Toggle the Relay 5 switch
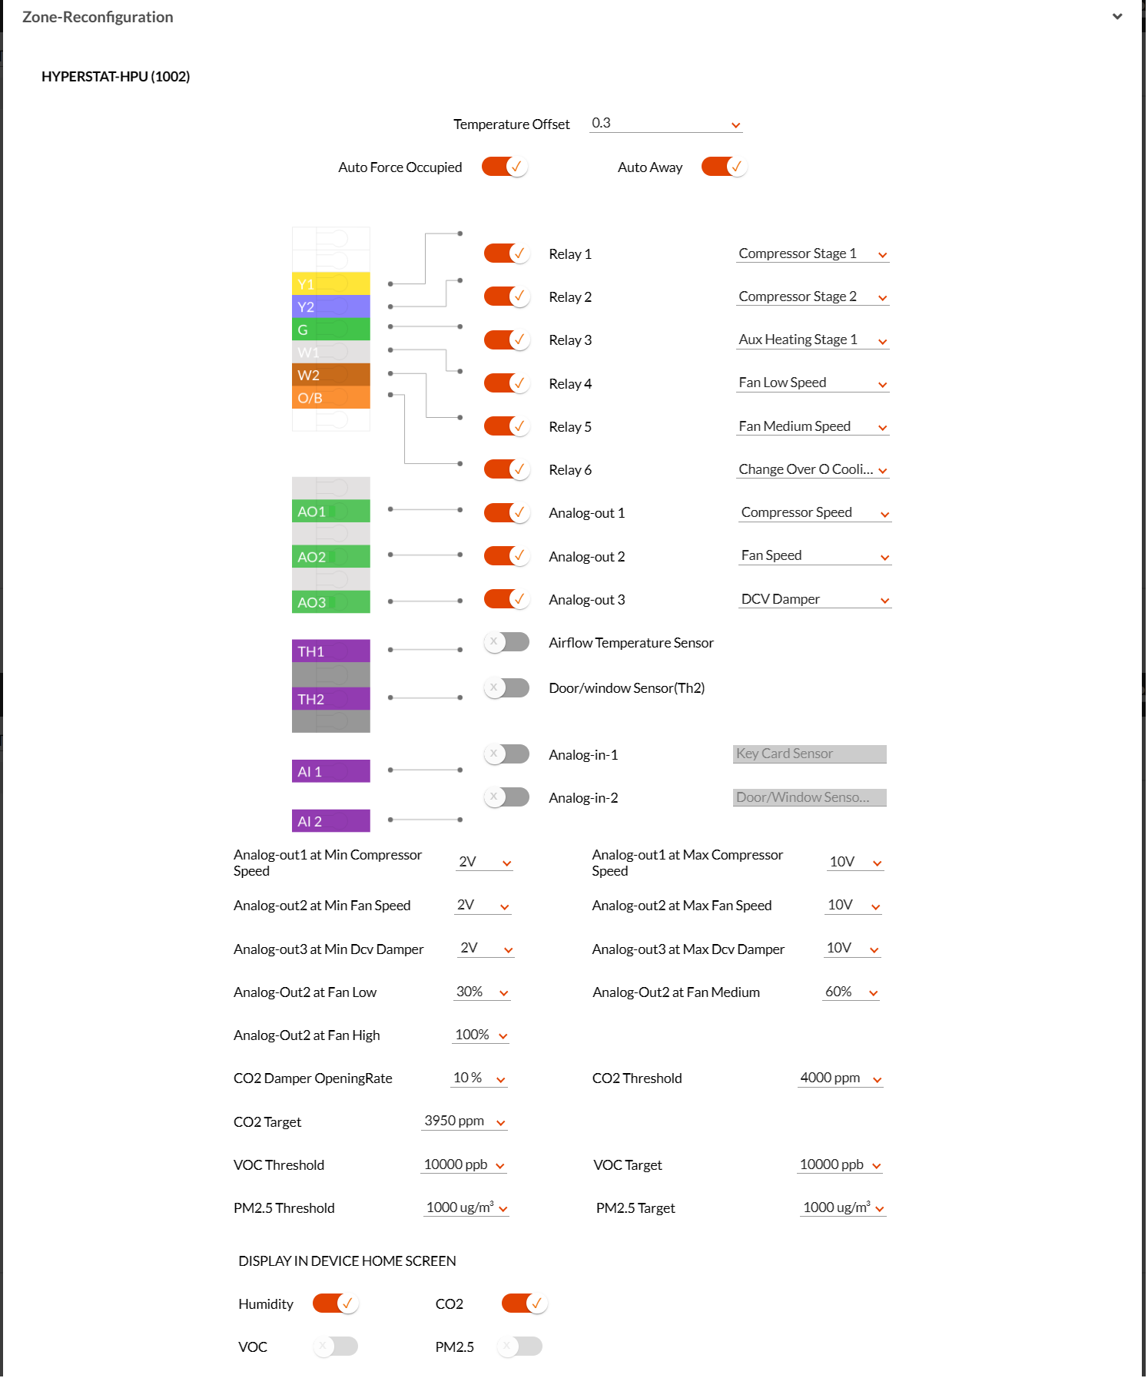This screenshot has width=1148, height=1378. pos(506,426)
